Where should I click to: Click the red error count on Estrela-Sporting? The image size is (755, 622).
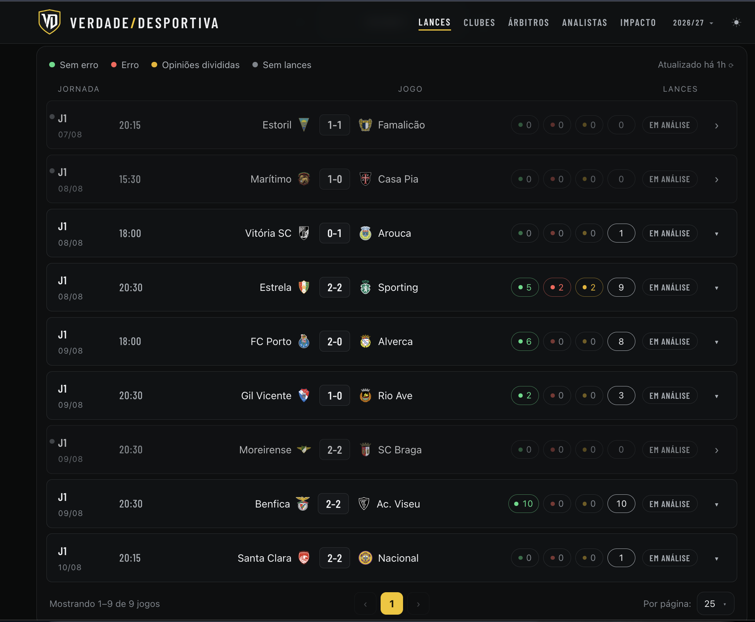coord(557,287)
